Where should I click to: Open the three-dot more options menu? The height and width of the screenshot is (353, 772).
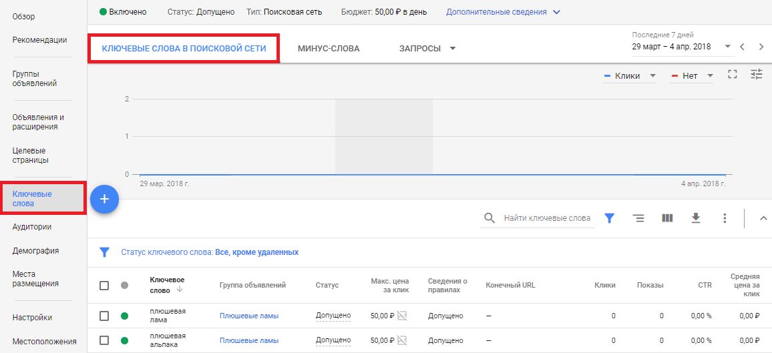[725, 218]
